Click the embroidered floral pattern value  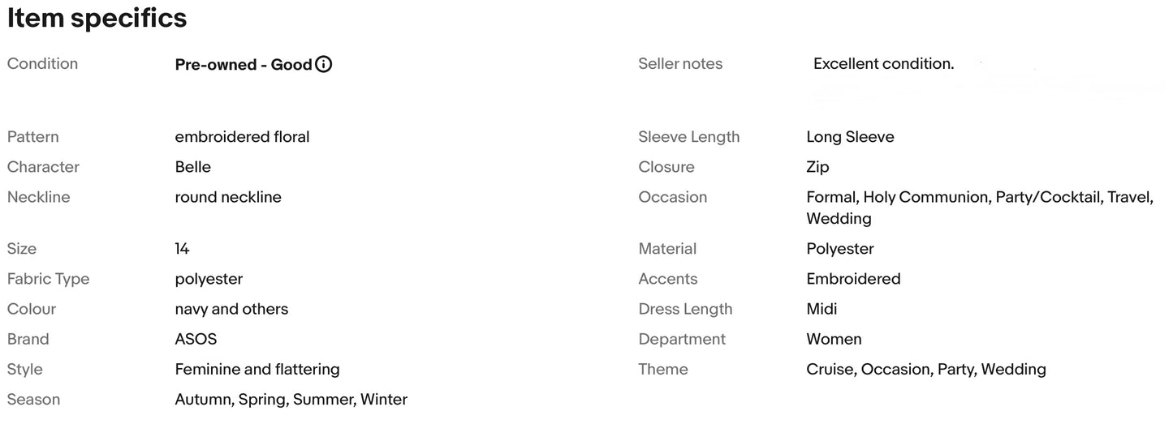[242, 137]
